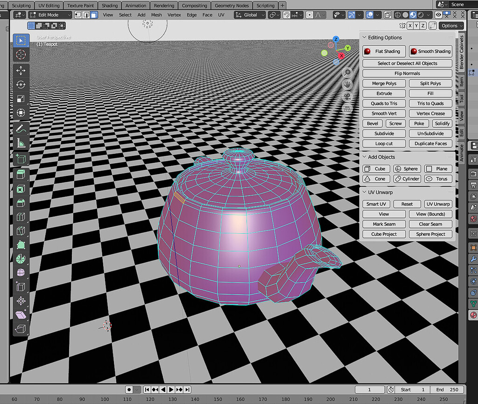Open the Material properties tab icon
Screen dimensions: 478x404
pos(473,315)
